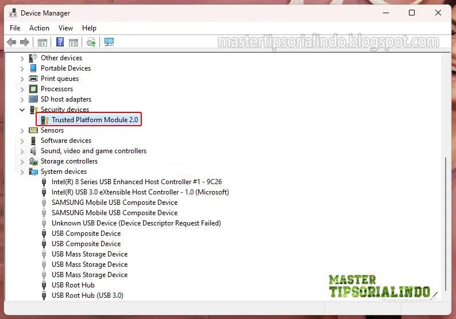Open Help via blue question mark icon
The width and height of the screenshot is (456, 319).
tap(60, 42)
